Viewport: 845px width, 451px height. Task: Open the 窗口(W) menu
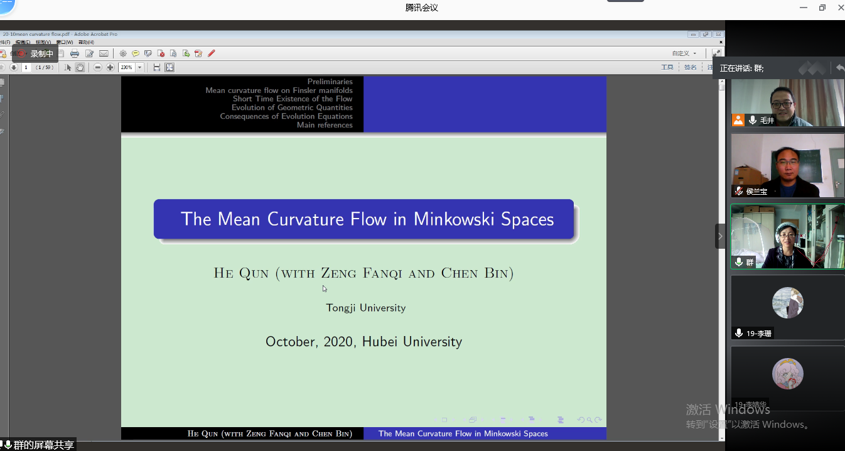[x=64, y=42]
